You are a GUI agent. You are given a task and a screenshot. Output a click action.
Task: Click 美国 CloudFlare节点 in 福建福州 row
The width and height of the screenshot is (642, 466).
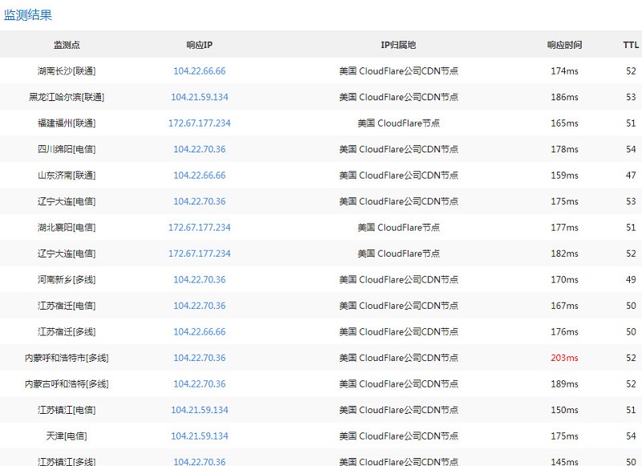(x=398, y=124)
